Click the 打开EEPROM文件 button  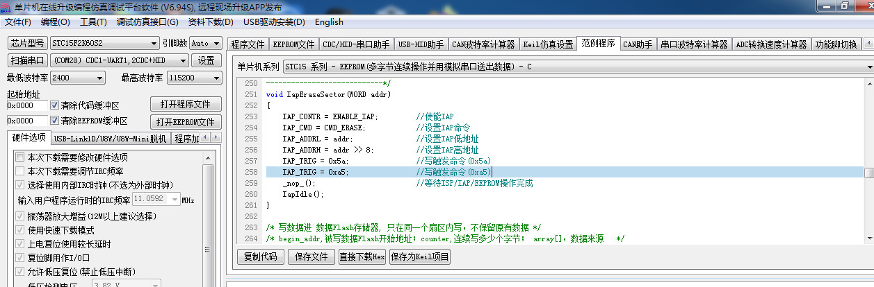point(186,122)
